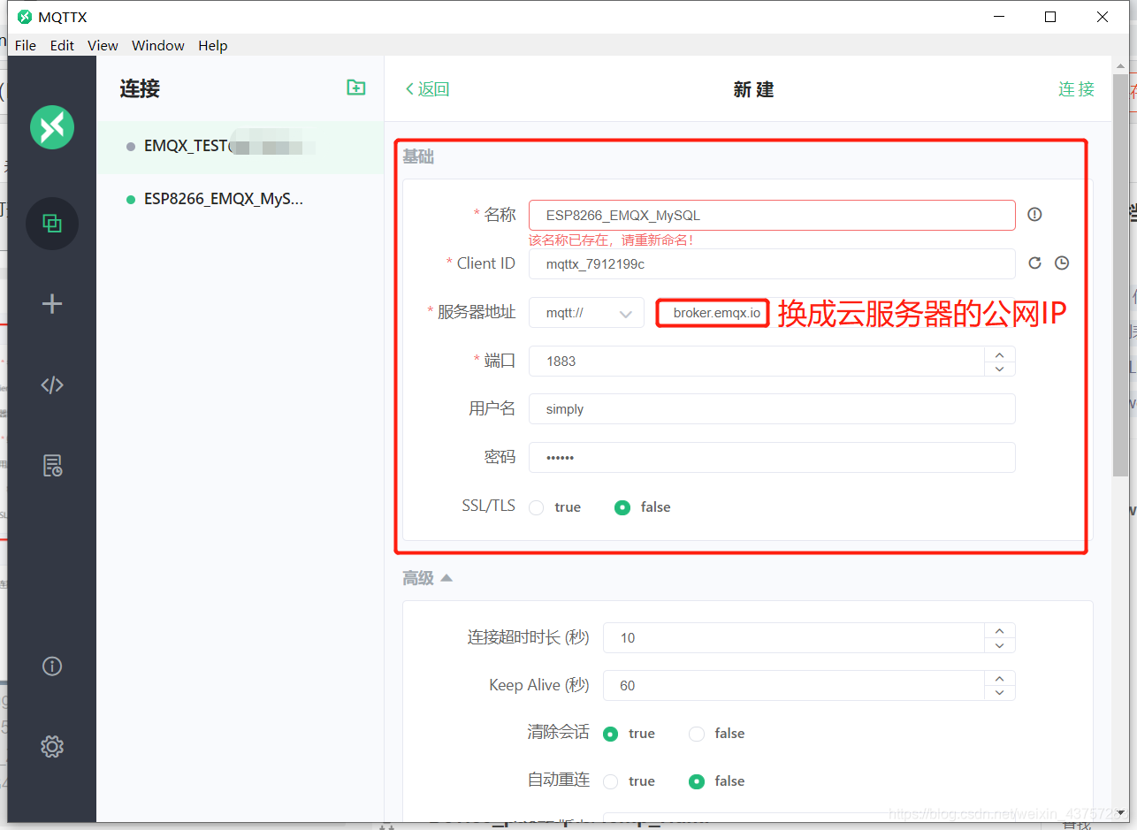Click the 连接 panel heading
Image resolution: width=1137 pixels, height=830 pixels.
[140, 88]
